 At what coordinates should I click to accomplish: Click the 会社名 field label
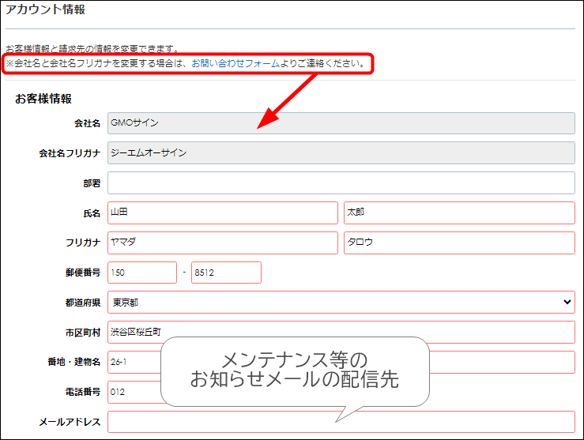tap(87, 124)
